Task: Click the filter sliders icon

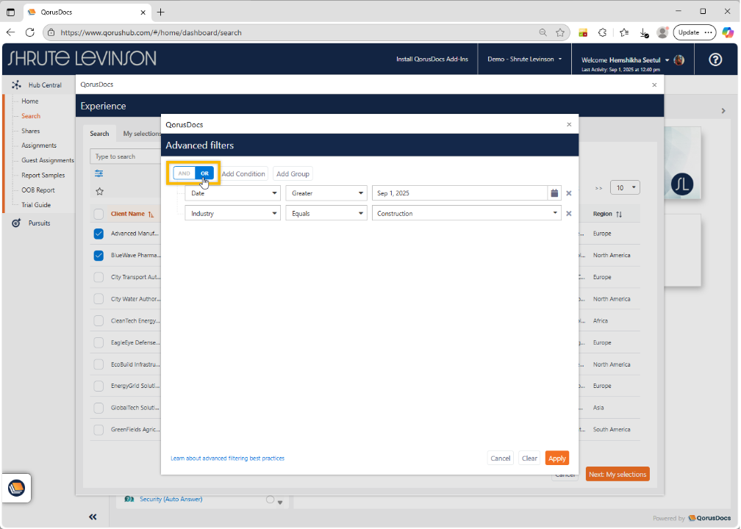Action: [x=99, y=173]
